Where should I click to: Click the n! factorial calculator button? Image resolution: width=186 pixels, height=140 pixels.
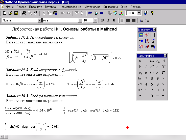pyautogui.click(x=140, y=61)
